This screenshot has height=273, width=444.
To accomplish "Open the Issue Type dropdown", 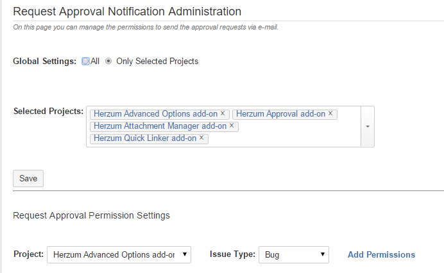I will (293, 255).
